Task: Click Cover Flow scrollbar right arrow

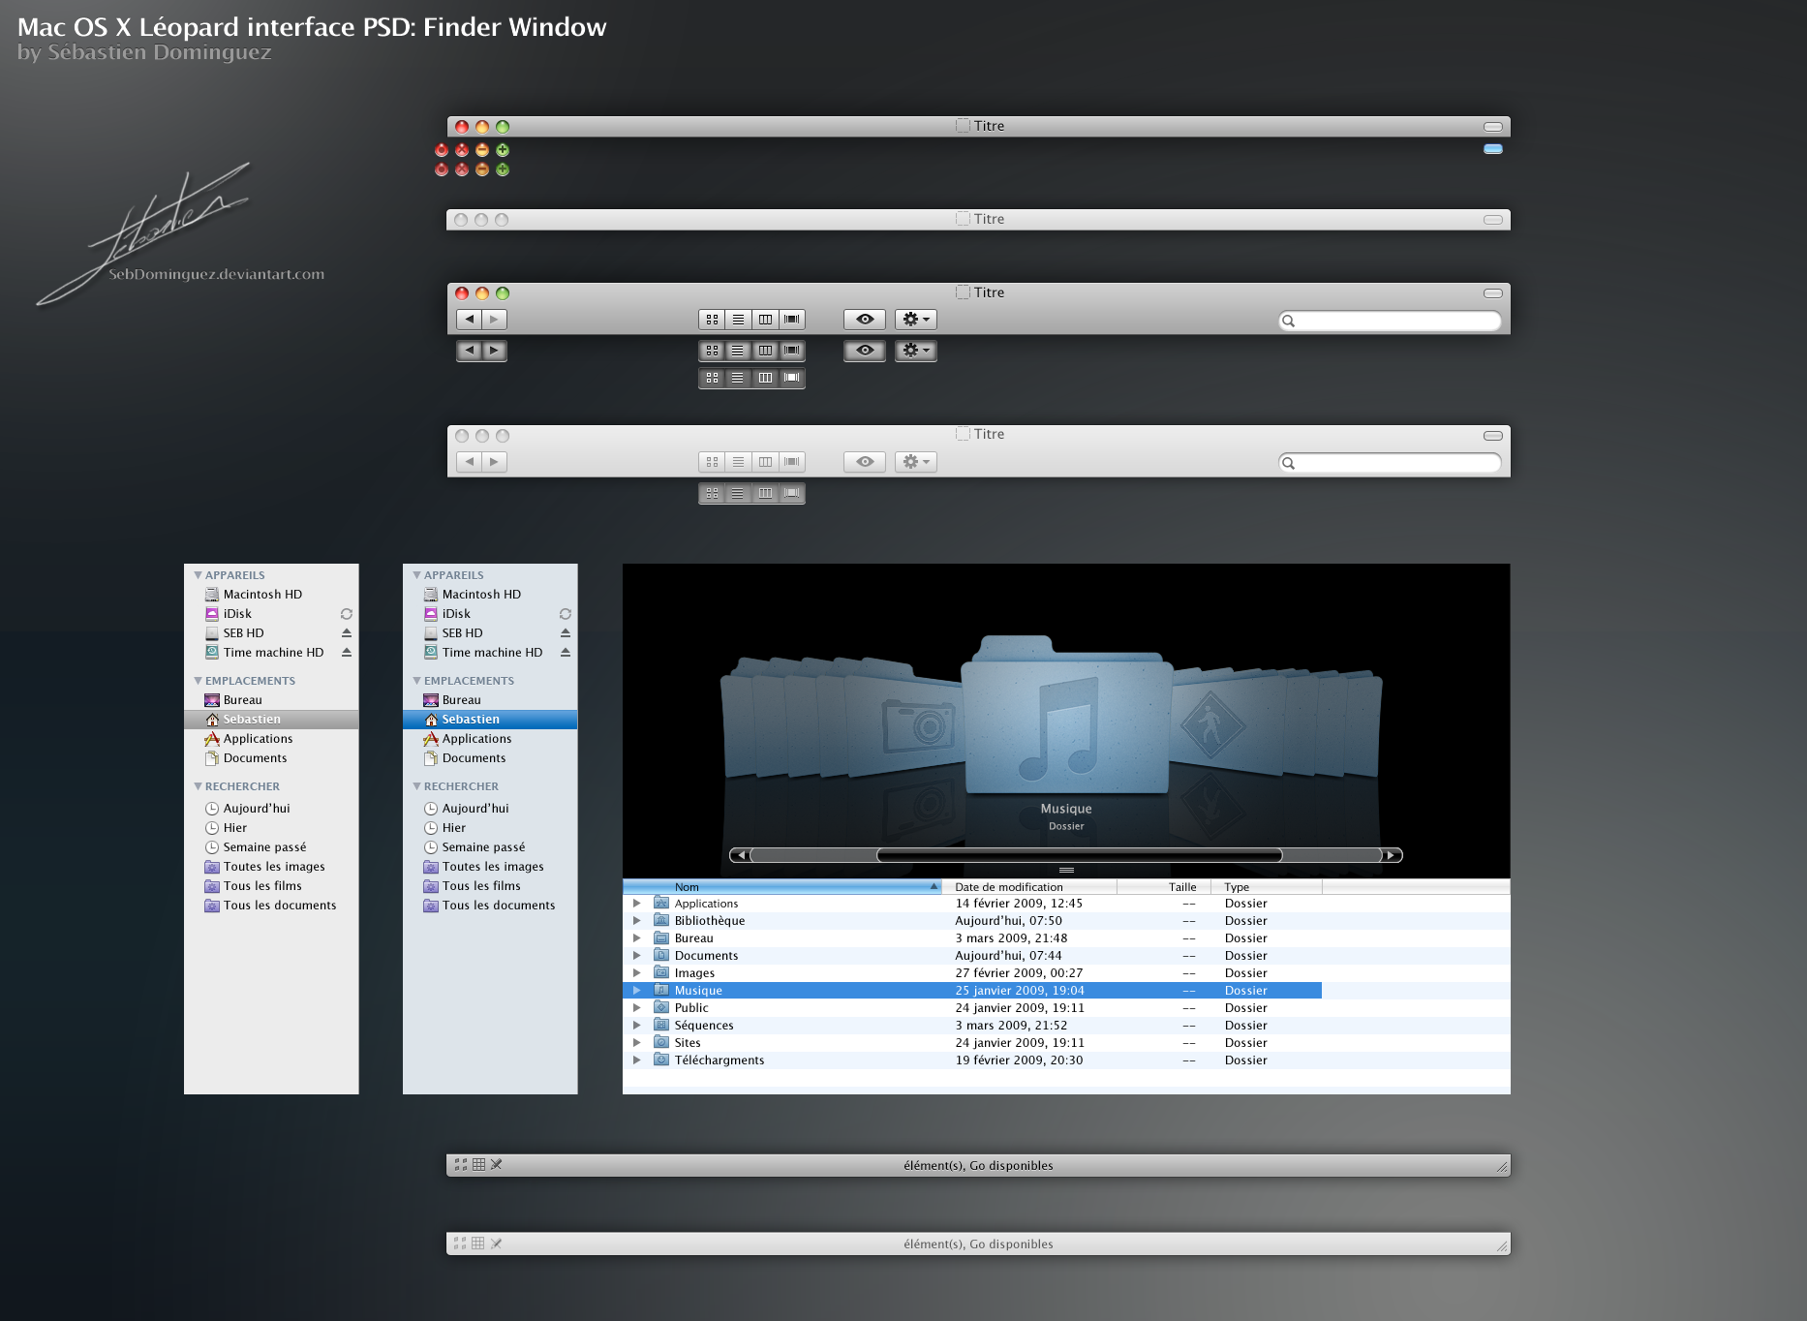Action: tap(1392, 855)
